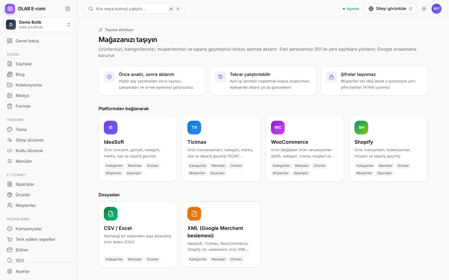Viewport: 449px width, 280px height.
Task: Open the WooCommerce card title
Action: [x=290, y=142]
